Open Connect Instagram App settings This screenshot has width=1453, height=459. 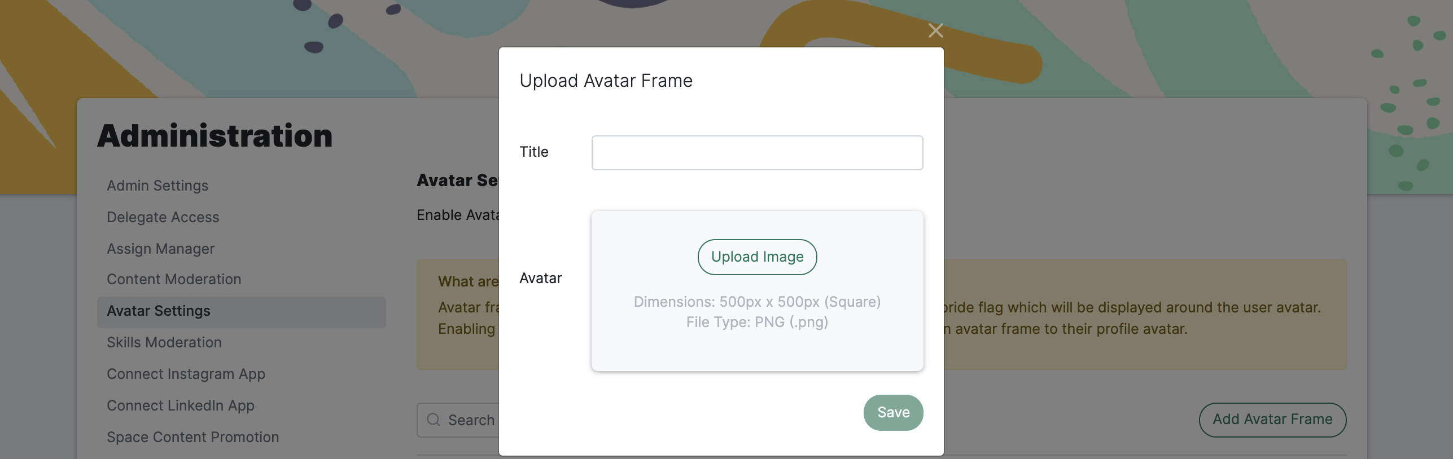click(x=186, y=374)
